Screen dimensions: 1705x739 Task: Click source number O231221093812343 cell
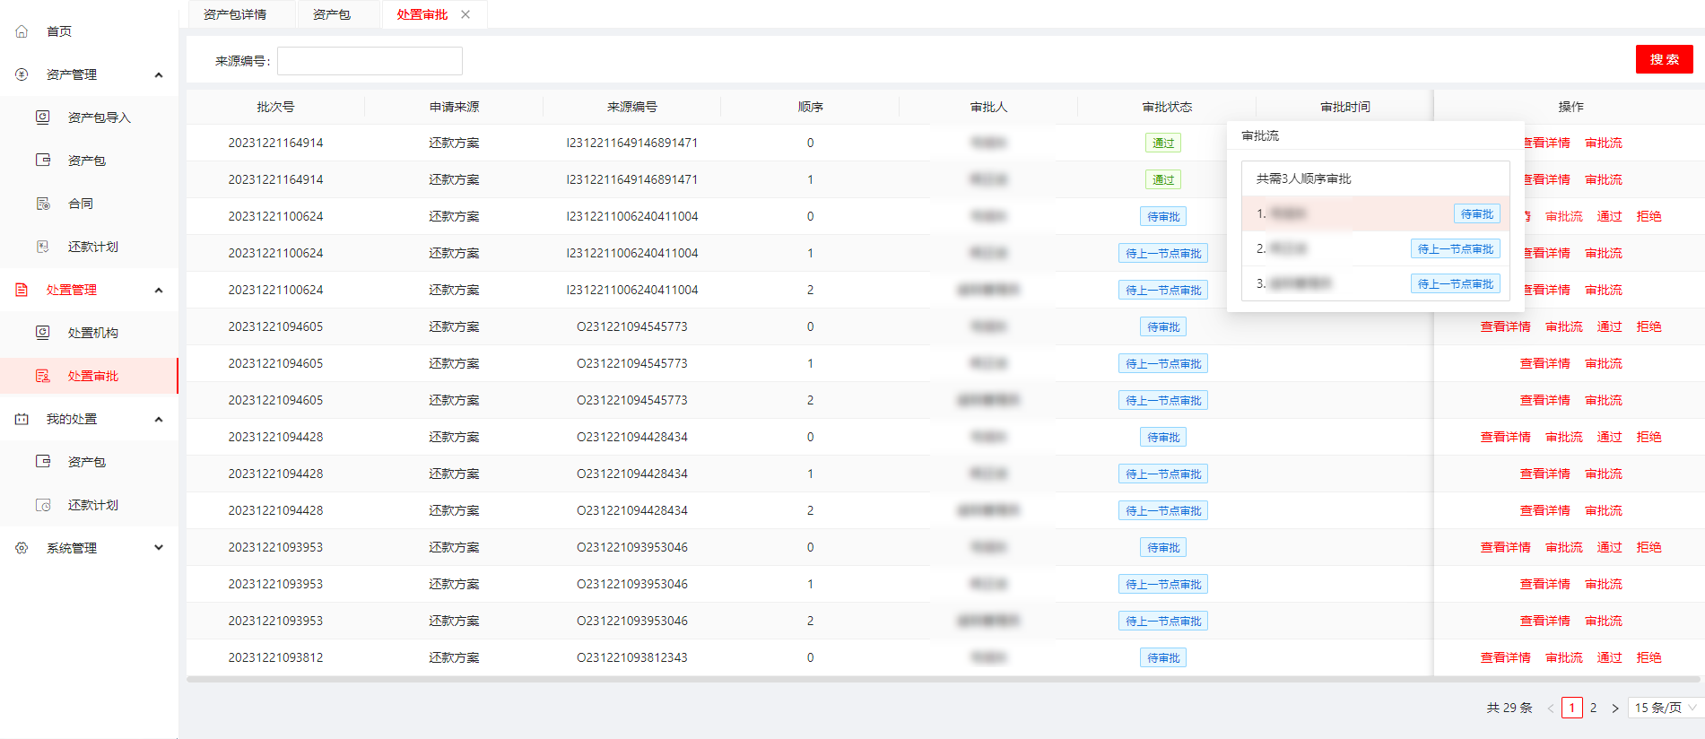click(632, 657)
